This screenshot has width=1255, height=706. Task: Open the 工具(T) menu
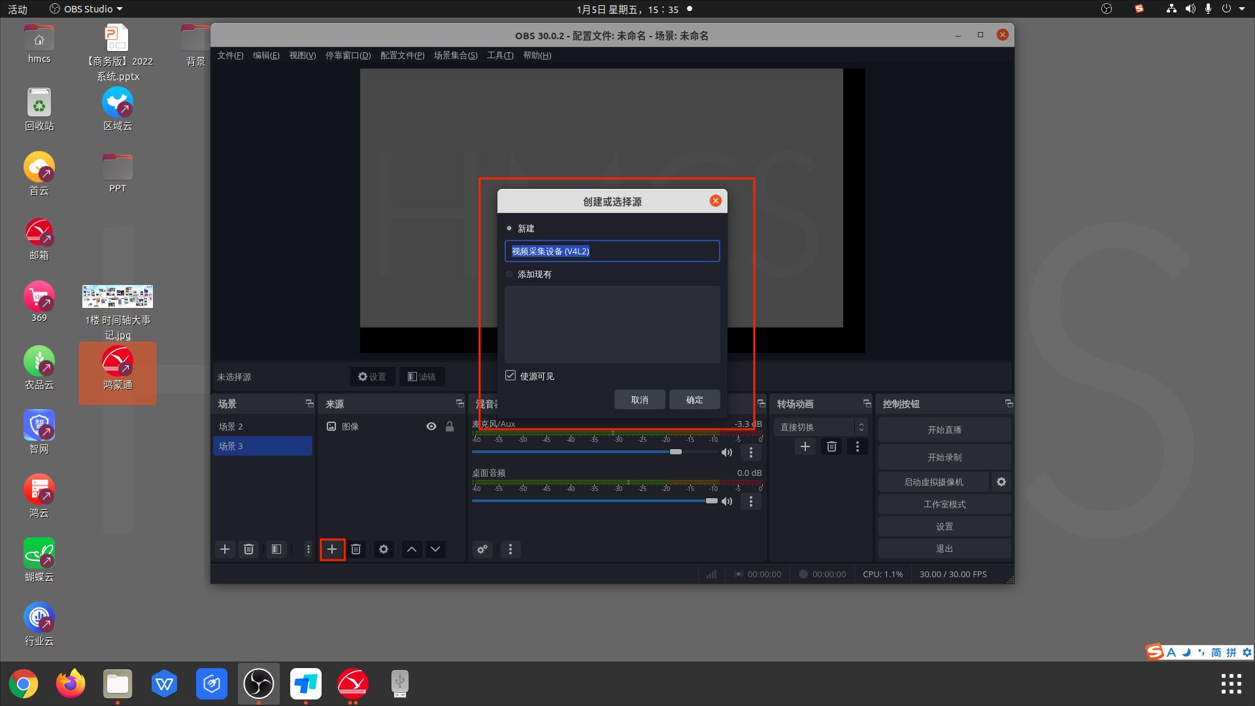click(500, 56)
